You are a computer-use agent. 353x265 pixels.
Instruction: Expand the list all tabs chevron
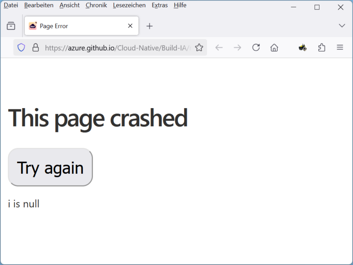342,26
